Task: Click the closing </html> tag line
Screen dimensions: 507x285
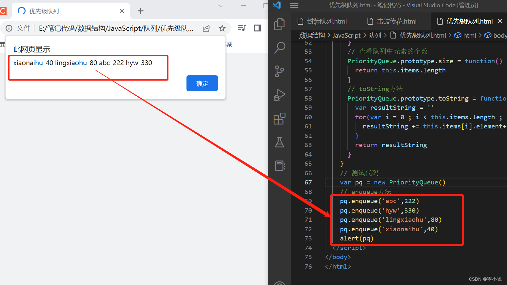Action: (338, 267)
